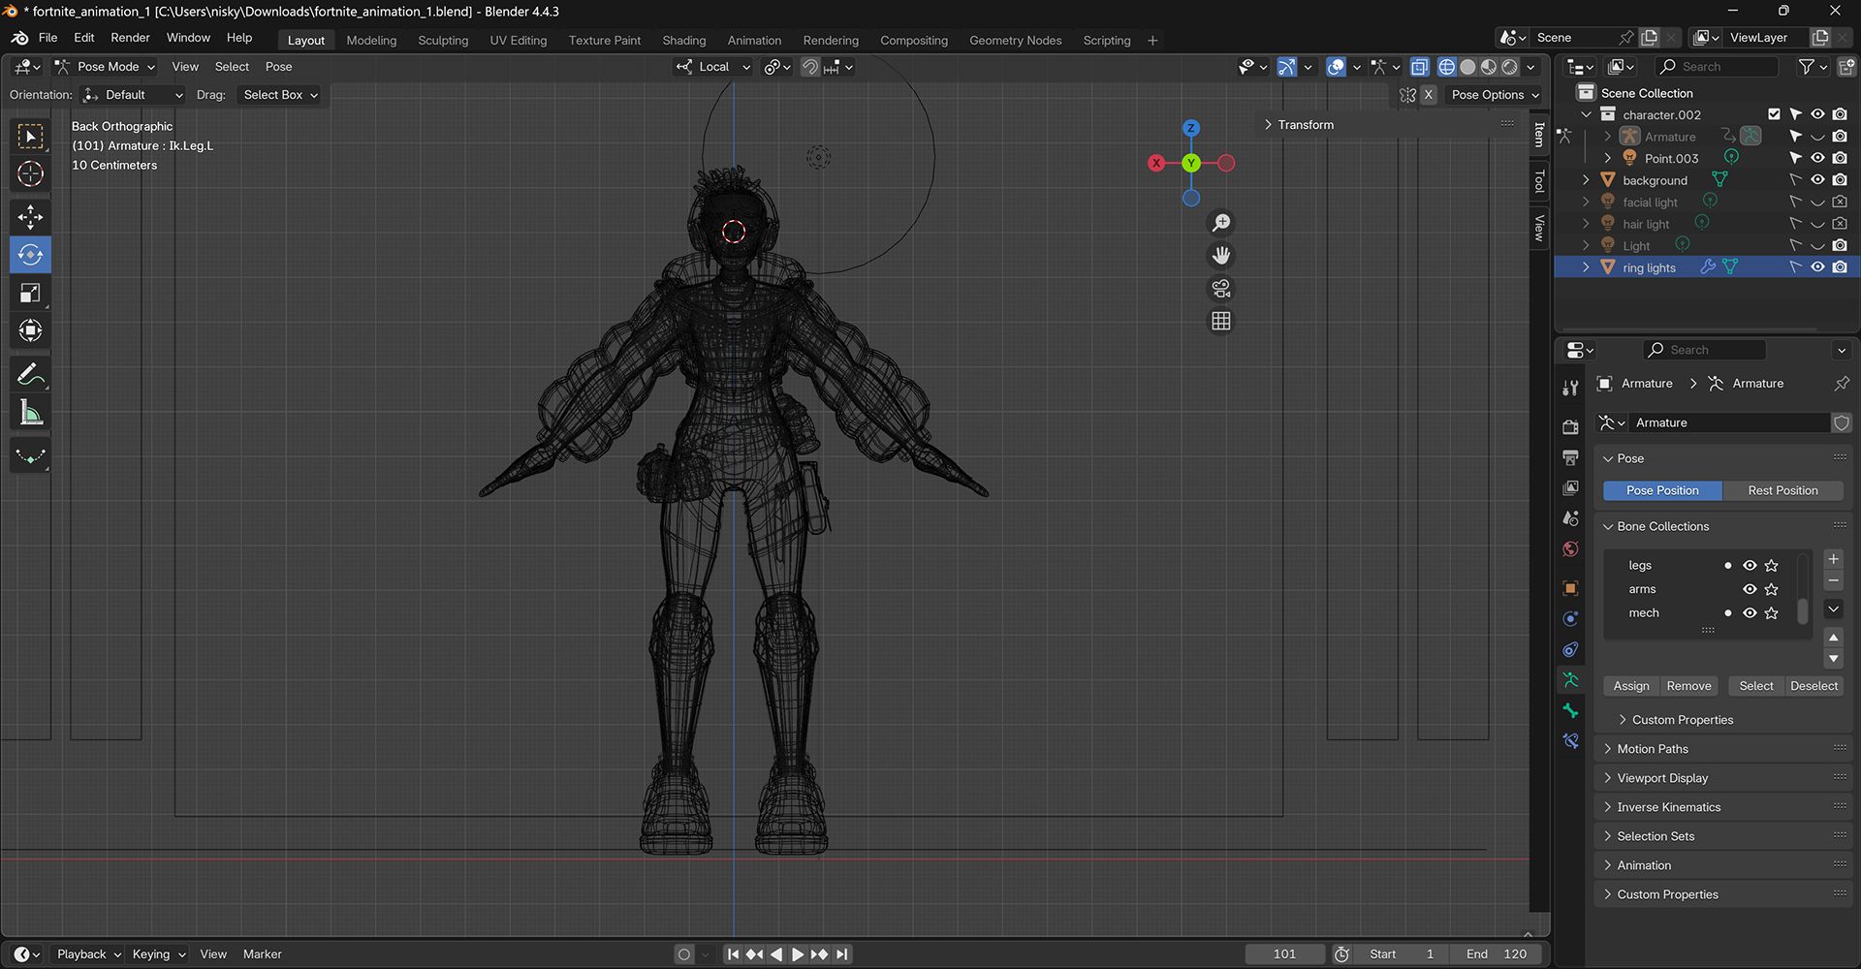
Task: Open the Output properties tab icon
Action: (x=1570, y=457)
